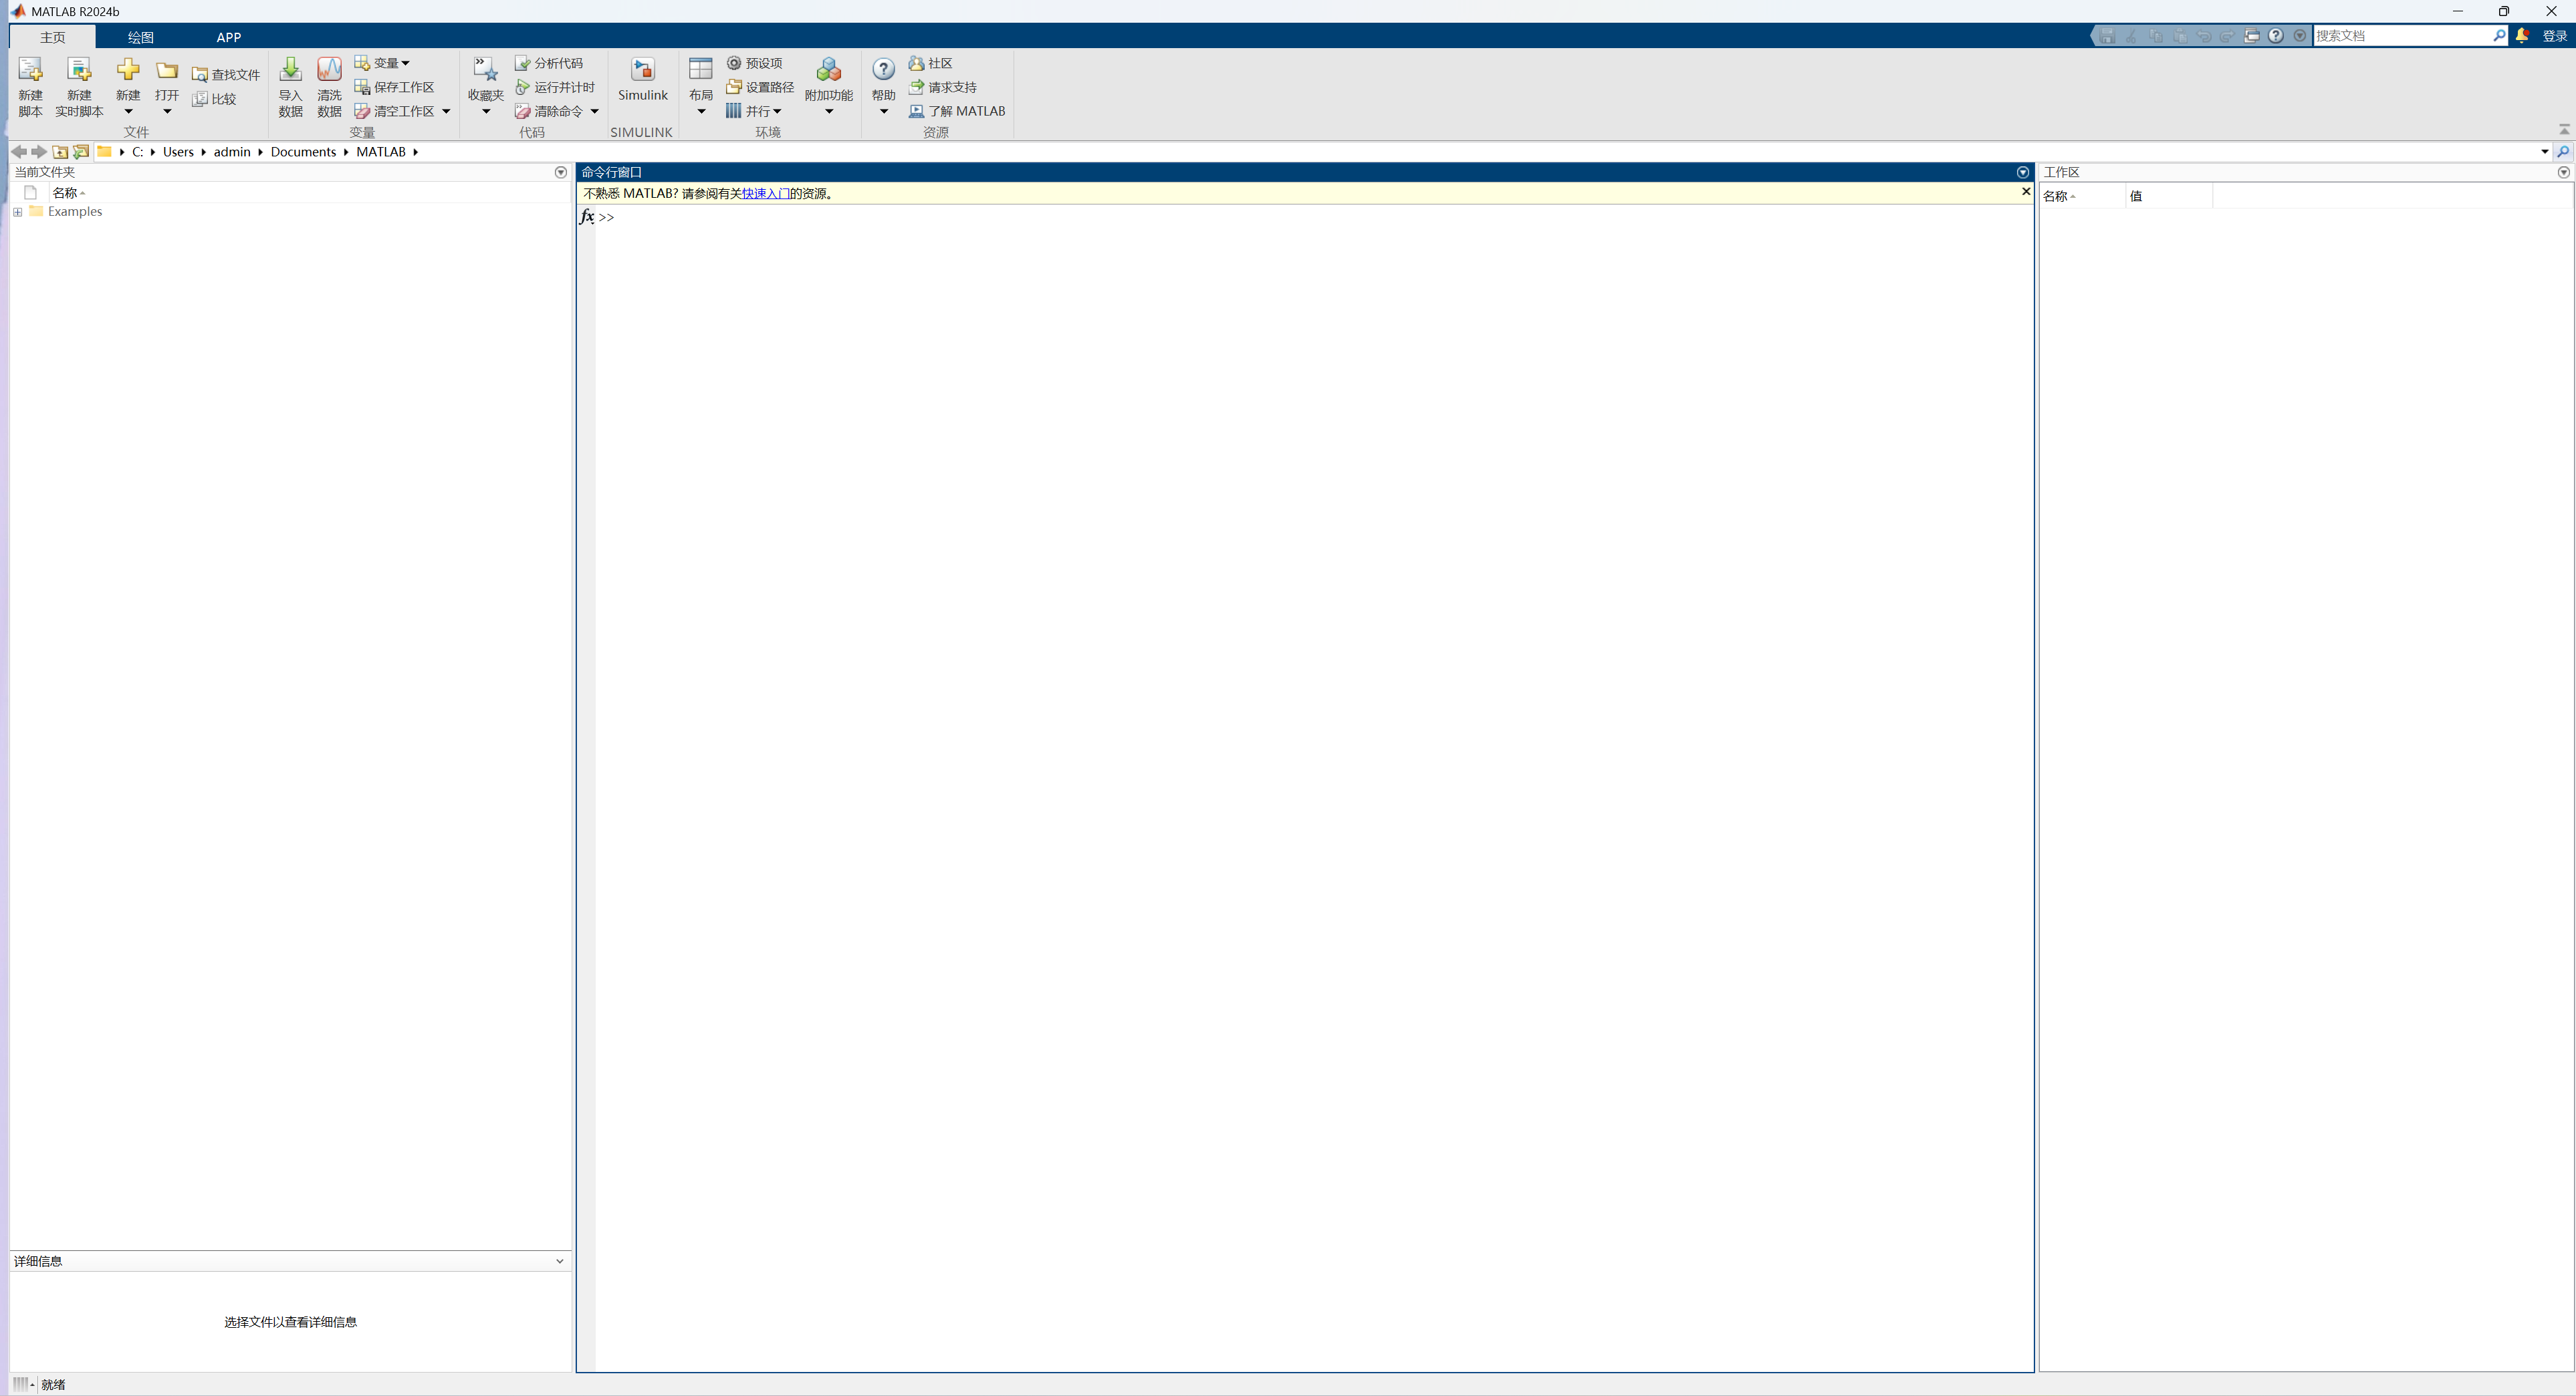
Task: Open Command Window panel actions menu
Action: click(x=2022, y=173)
